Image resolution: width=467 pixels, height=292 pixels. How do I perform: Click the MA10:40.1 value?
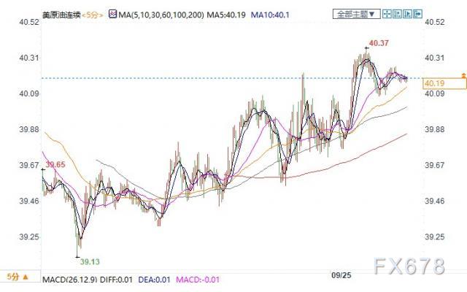(270, 15)
